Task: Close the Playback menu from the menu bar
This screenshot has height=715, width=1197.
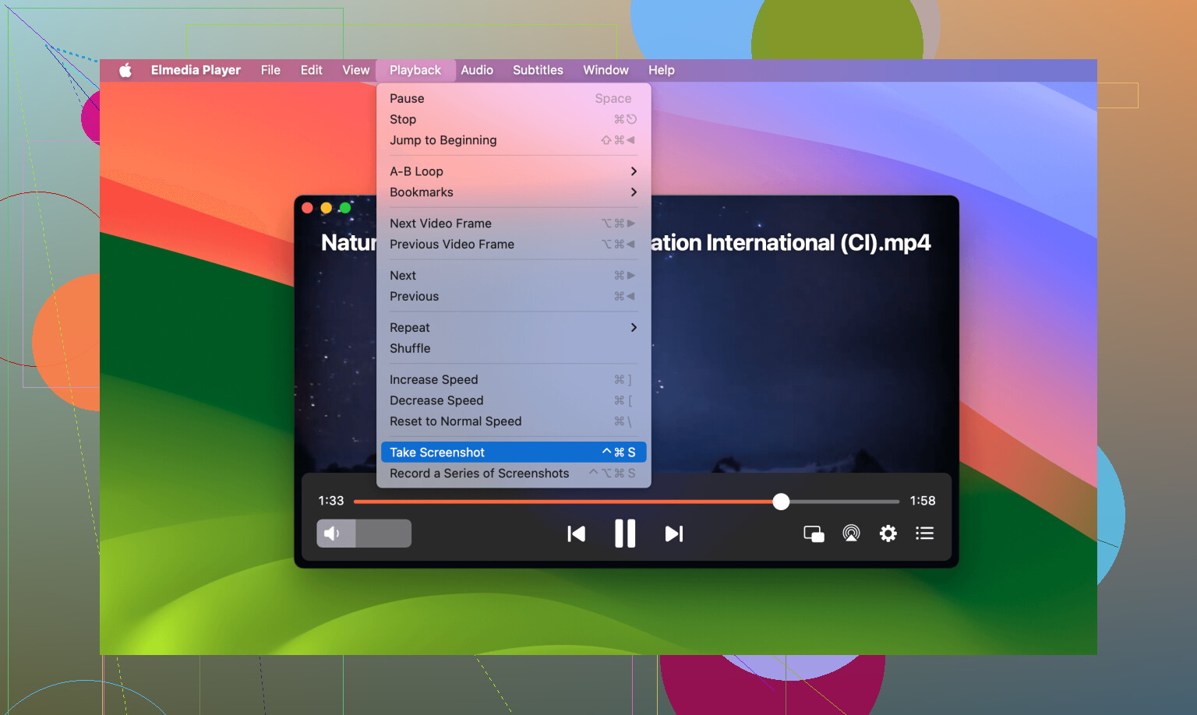Action: 415,70
